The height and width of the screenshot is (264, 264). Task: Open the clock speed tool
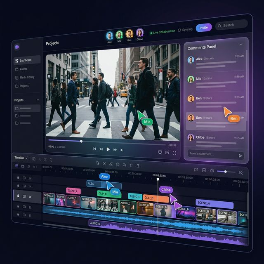coord(118,165)
